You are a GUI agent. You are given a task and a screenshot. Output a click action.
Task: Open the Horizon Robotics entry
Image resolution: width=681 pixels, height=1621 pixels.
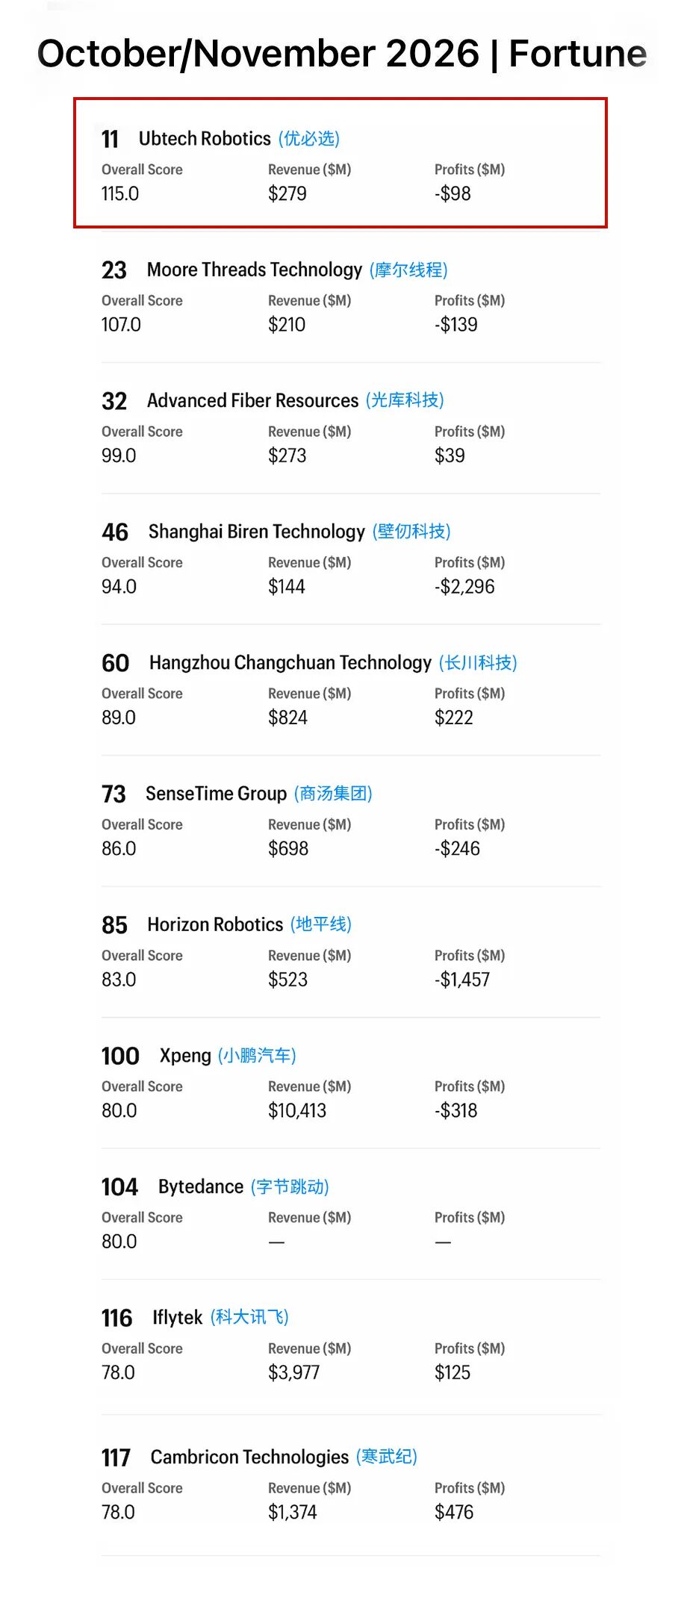pyautogui.click(x=215, y=924)
